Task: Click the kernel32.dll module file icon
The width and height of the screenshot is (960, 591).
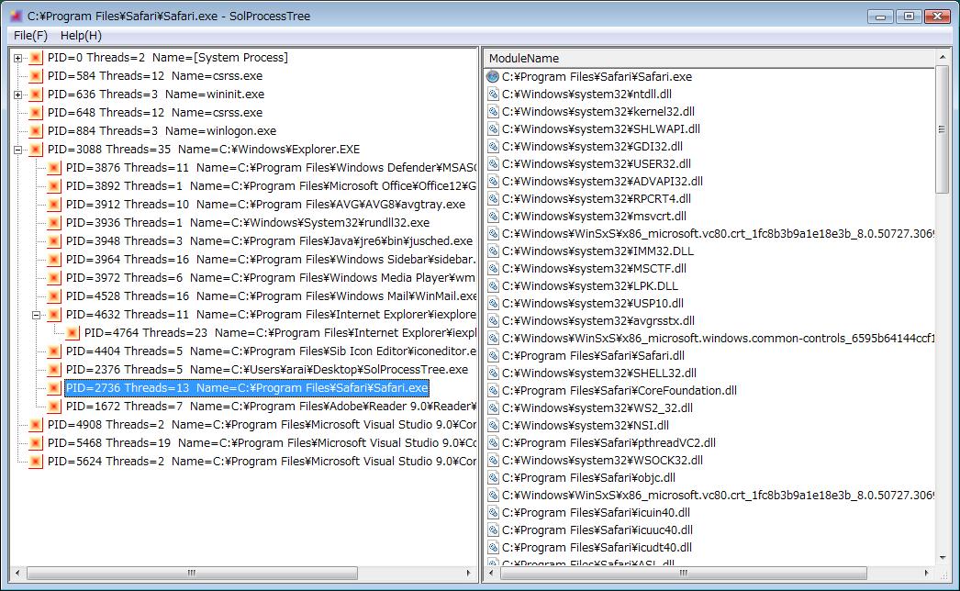Action: click(x=493, y=111)
